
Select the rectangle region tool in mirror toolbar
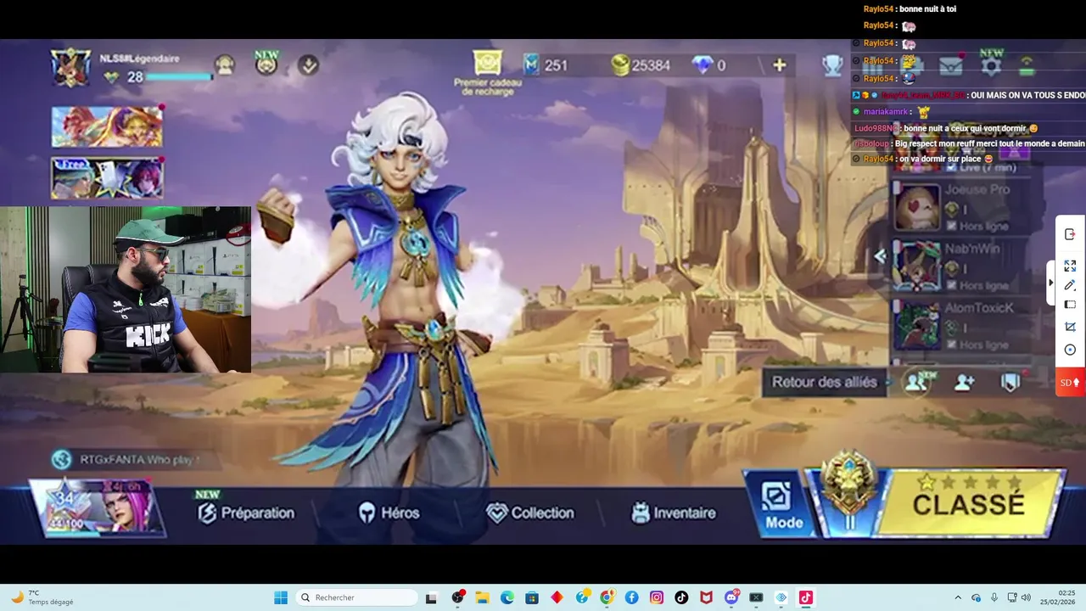coord(1070,305)
